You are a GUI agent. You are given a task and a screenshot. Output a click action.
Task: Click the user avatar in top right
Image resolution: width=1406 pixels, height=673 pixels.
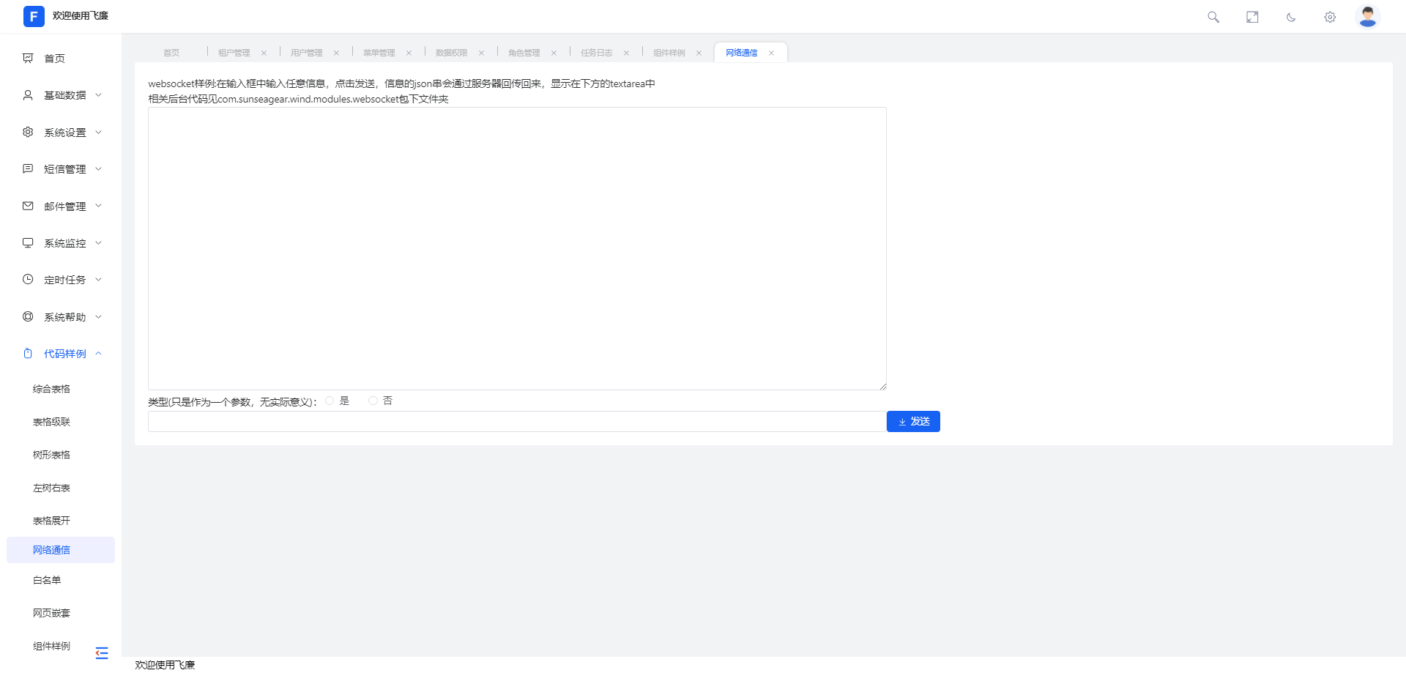[x=1367, y=16]
